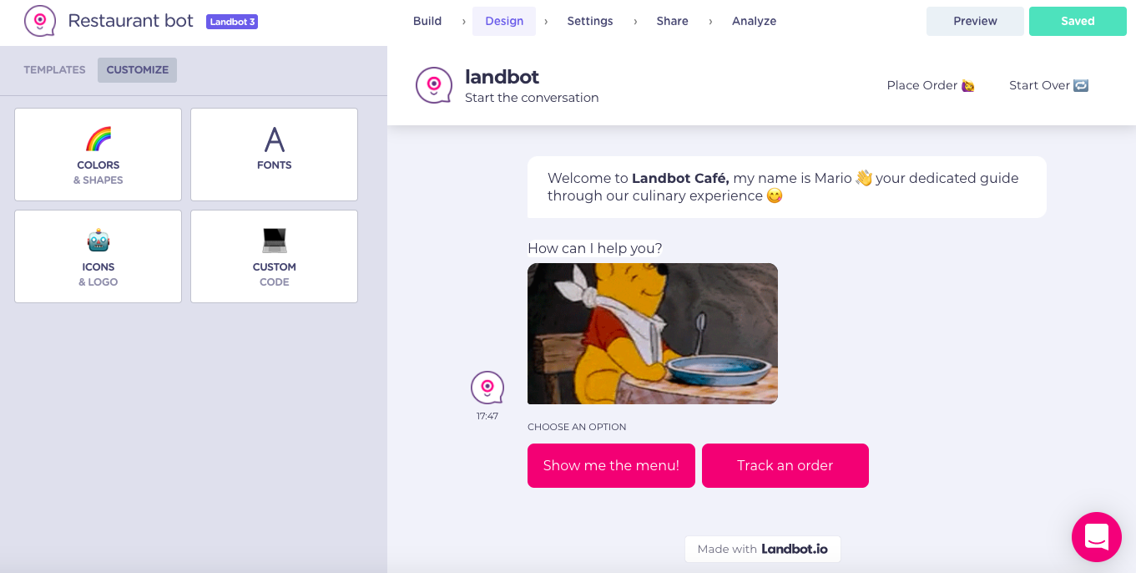Select the Customize tab
The image size is (1136, 573).
click(138, 69)
